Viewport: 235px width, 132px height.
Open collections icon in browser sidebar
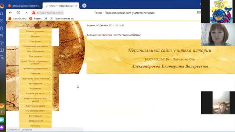click(x=2, y=35)
